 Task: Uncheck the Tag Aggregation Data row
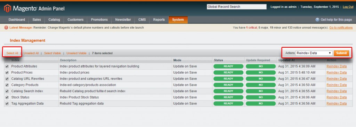coord(7,103)
